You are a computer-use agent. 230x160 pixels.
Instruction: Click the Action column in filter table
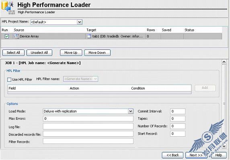[74, 88]
